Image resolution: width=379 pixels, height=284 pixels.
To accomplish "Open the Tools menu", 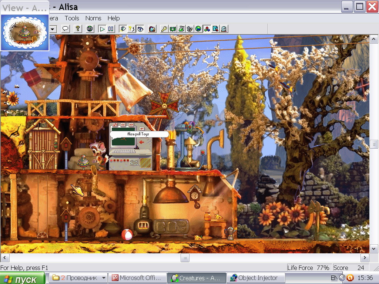I will (72, 18).
